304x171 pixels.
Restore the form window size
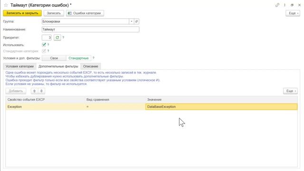(x=292, y=5)
